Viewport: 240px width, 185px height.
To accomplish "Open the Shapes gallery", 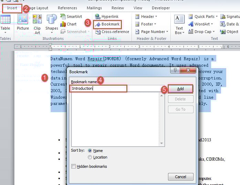I will (x=52, y=24).
